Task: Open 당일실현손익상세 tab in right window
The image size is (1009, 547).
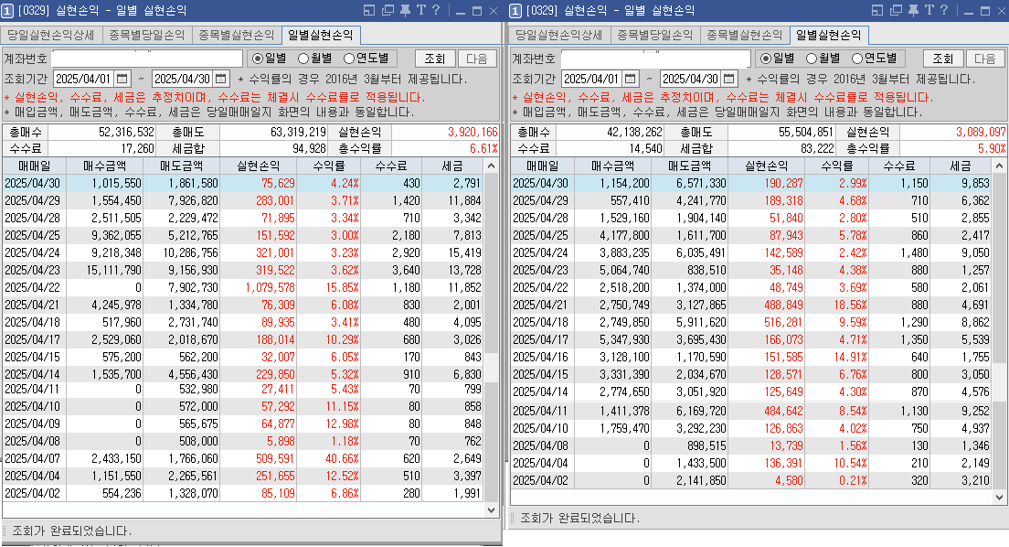Action: click(560, 35)
